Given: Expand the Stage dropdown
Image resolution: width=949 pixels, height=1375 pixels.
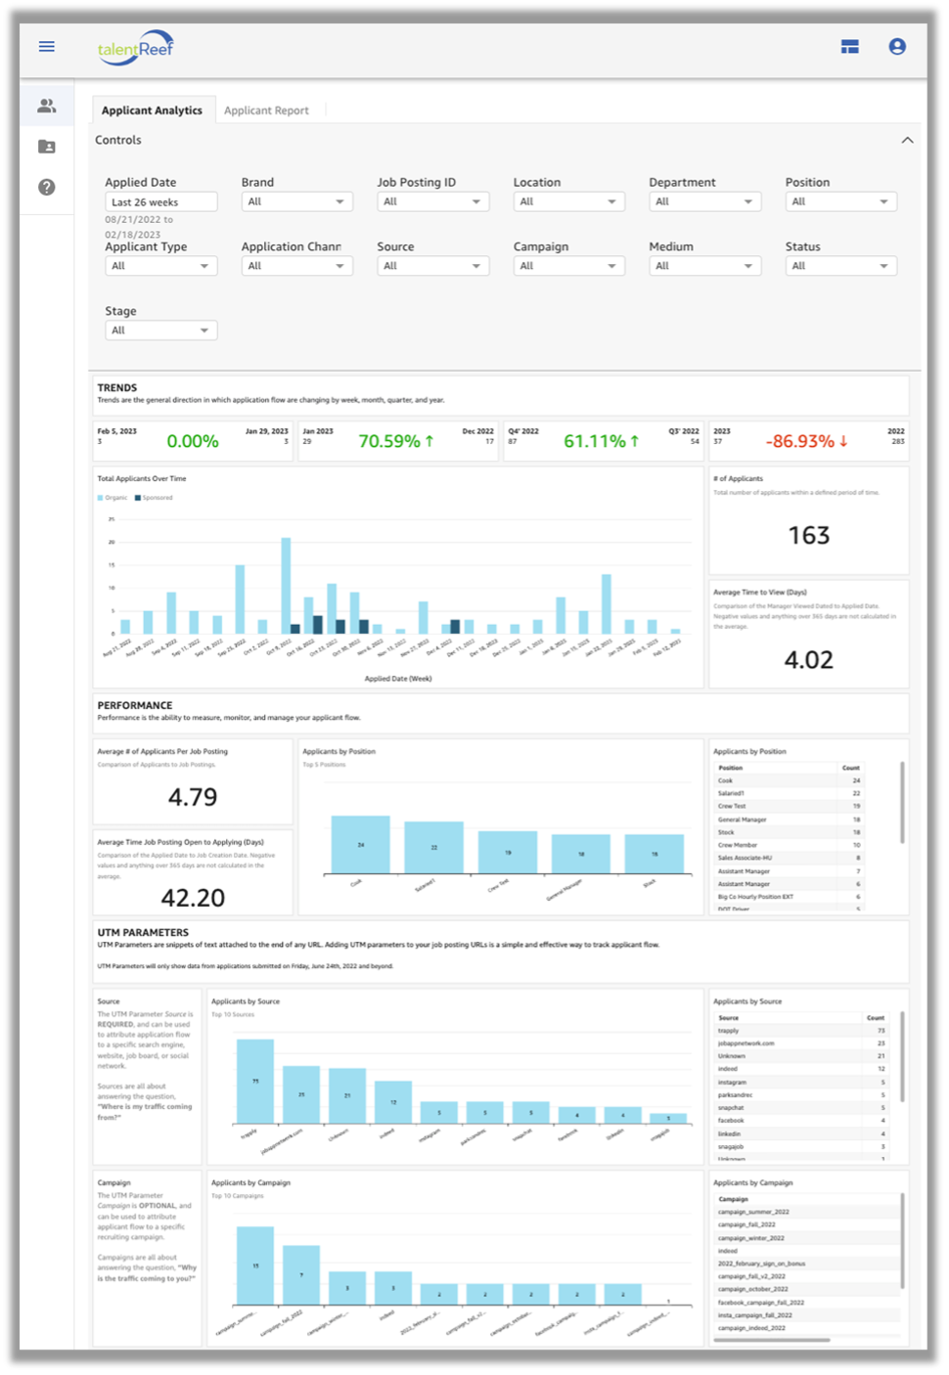Looking at the screenshot, I should click(160, 330).
